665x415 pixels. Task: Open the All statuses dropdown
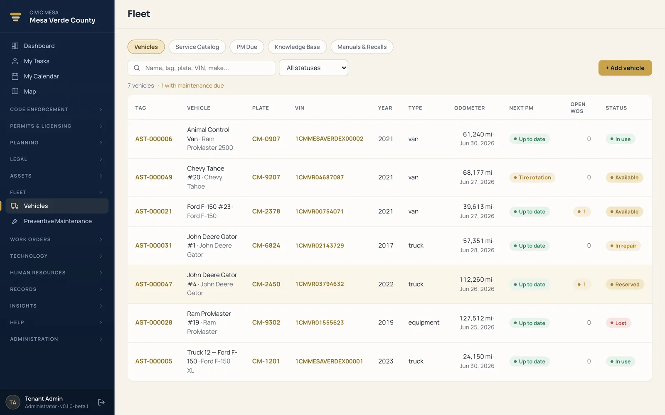tap(313, 68)
